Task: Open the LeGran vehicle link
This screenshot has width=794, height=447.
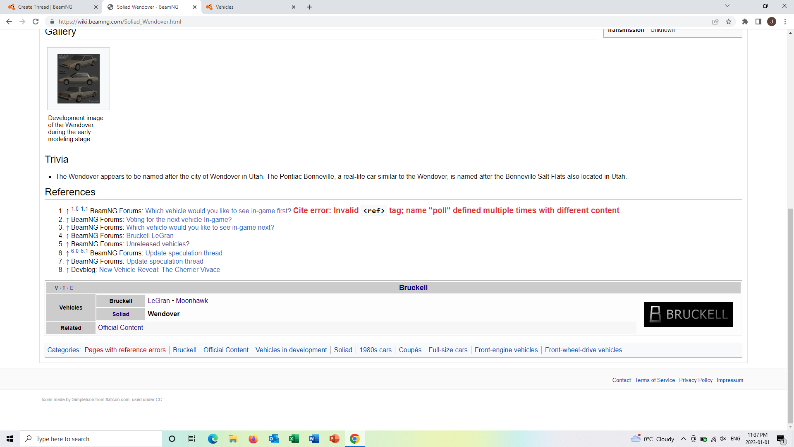Action: point(159,301)
